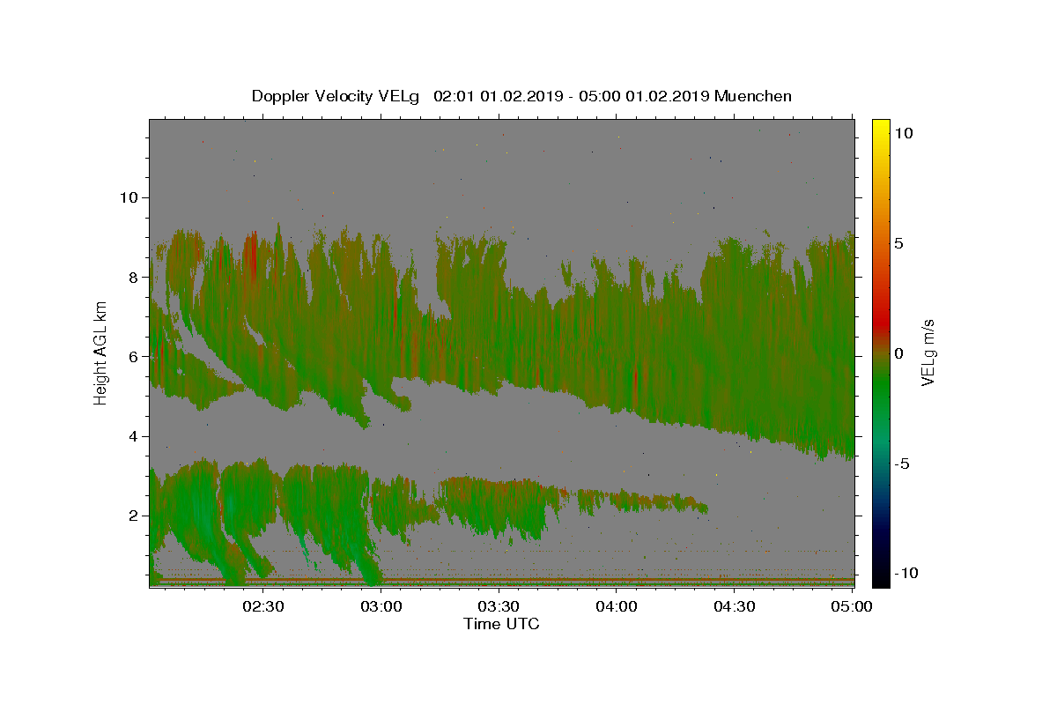Click the 04:00 time tick label
The width and height of the screenshot is (1057, 705).
point(617,606)
